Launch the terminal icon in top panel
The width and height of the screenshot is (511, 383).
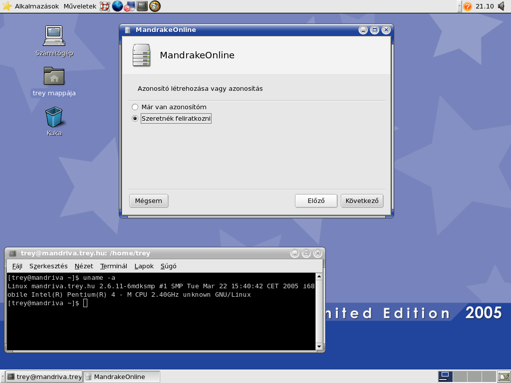click(x=142, y=6)
